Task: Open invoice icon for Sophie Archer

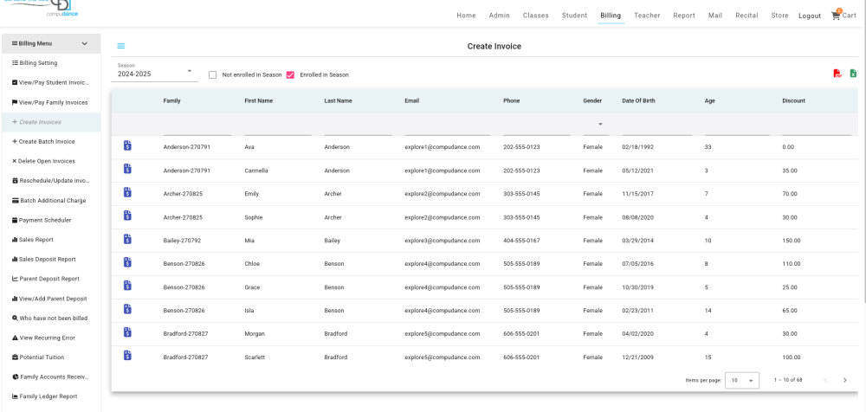Action: click(x=127, y=216)
